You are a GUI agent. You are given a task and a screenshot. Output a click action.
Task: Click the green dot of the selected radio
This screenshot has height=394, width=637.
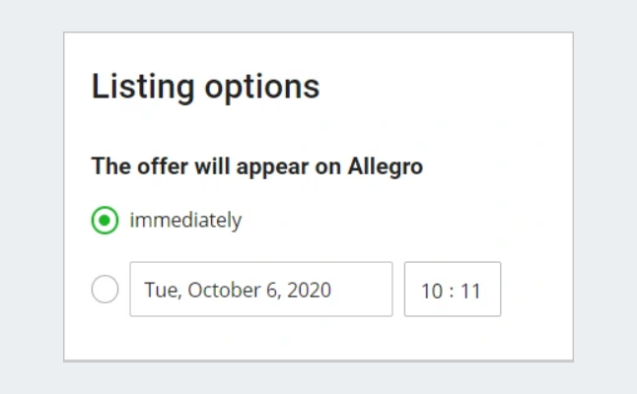106,220
